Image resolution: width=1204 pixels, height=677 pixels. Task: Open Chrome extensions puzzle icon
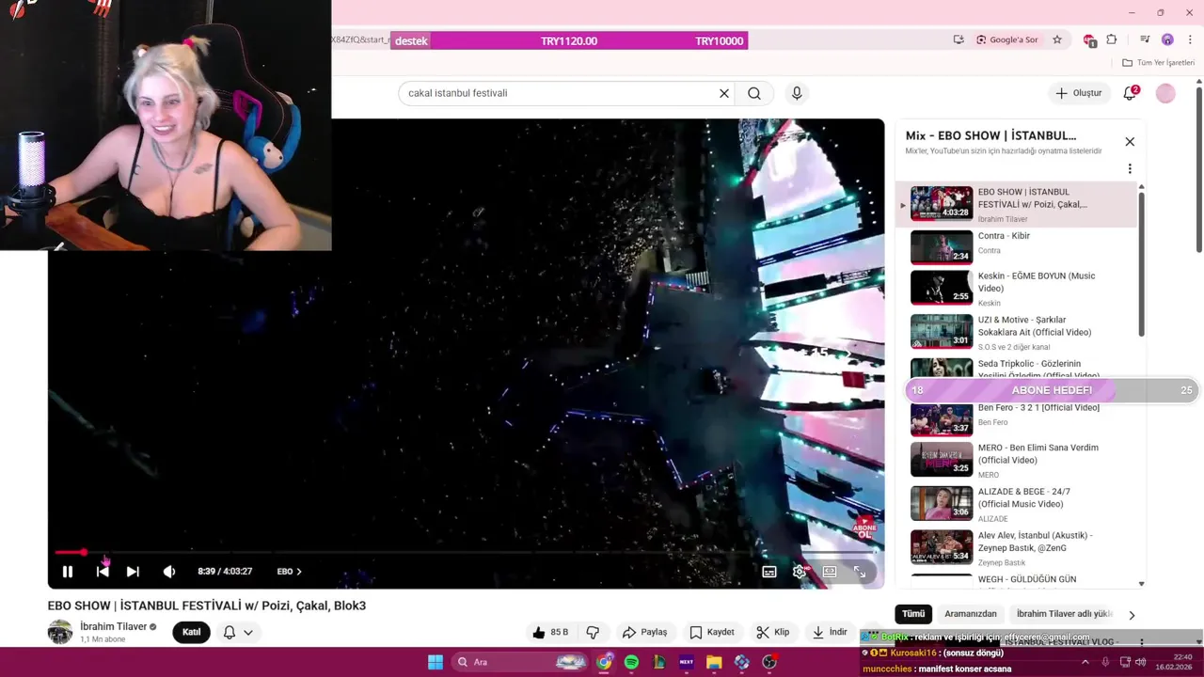tap(1112, 39)
